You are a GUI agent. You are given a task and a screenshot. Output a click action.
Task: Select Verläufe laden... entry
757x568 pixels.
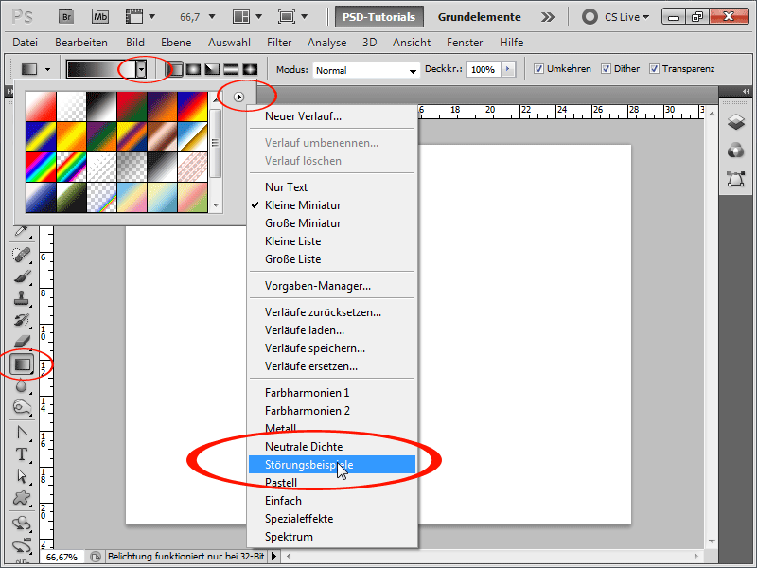(332, 330)
